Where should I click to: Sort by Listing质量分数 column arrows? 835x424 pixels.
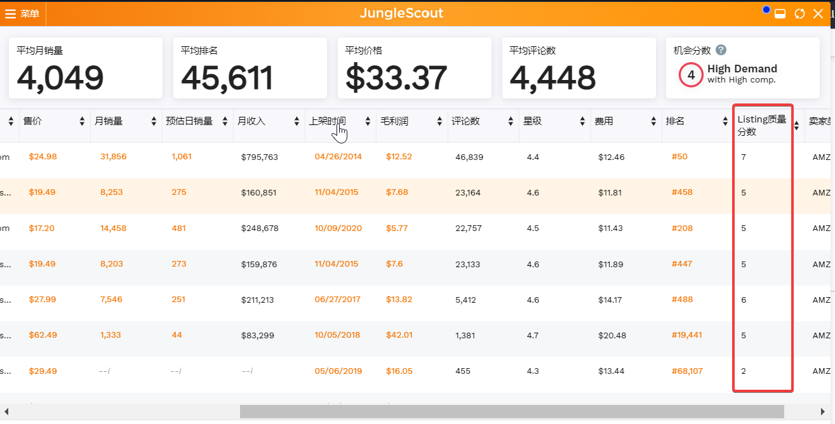click(x=796, y=126)
